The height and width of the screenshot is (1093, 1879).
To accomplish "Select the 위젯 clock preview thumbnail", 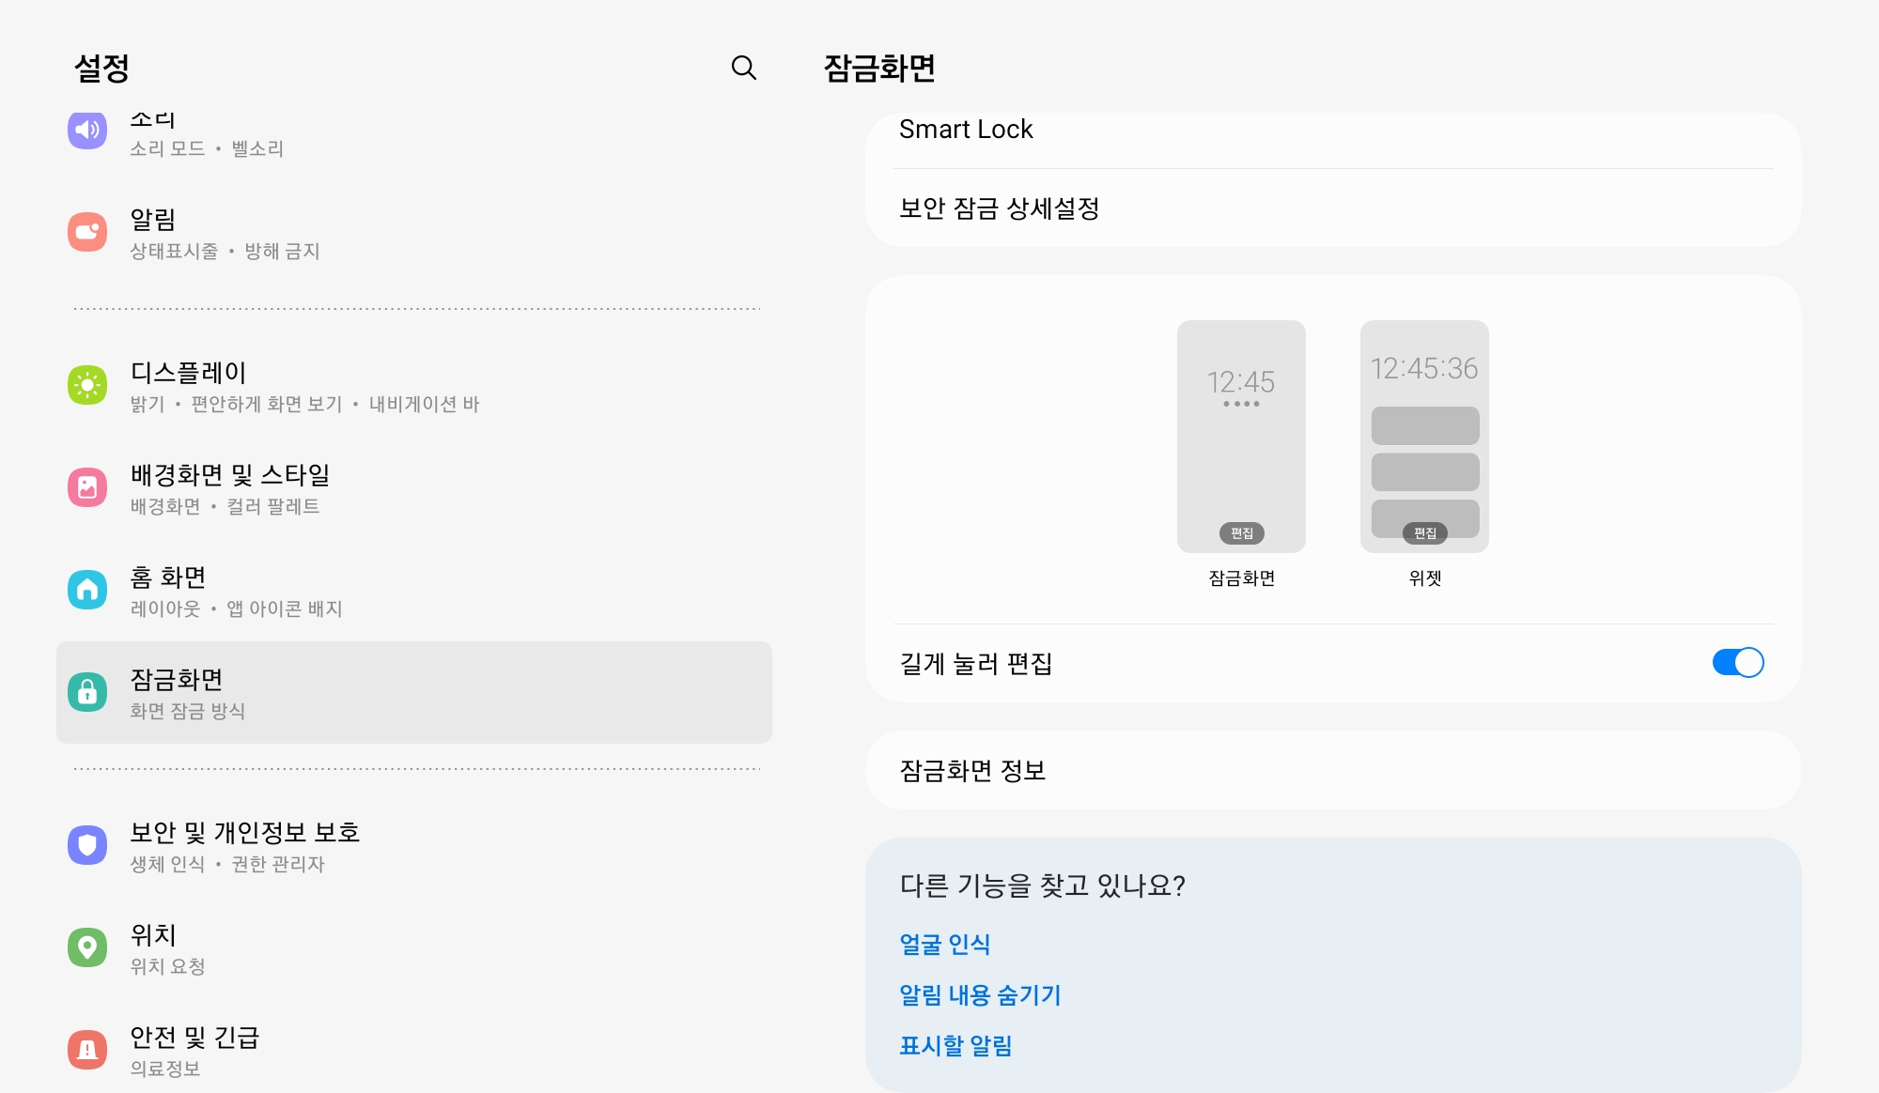I will pos(1424,434).
